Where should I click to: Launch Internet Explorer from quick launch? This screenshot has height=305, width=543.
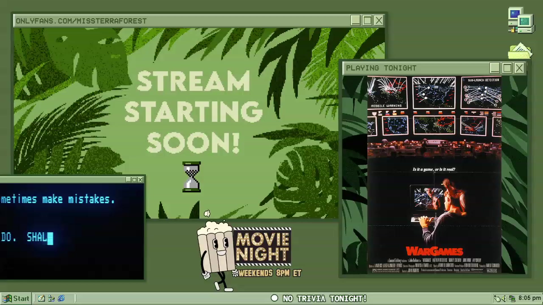click(61, 298)
